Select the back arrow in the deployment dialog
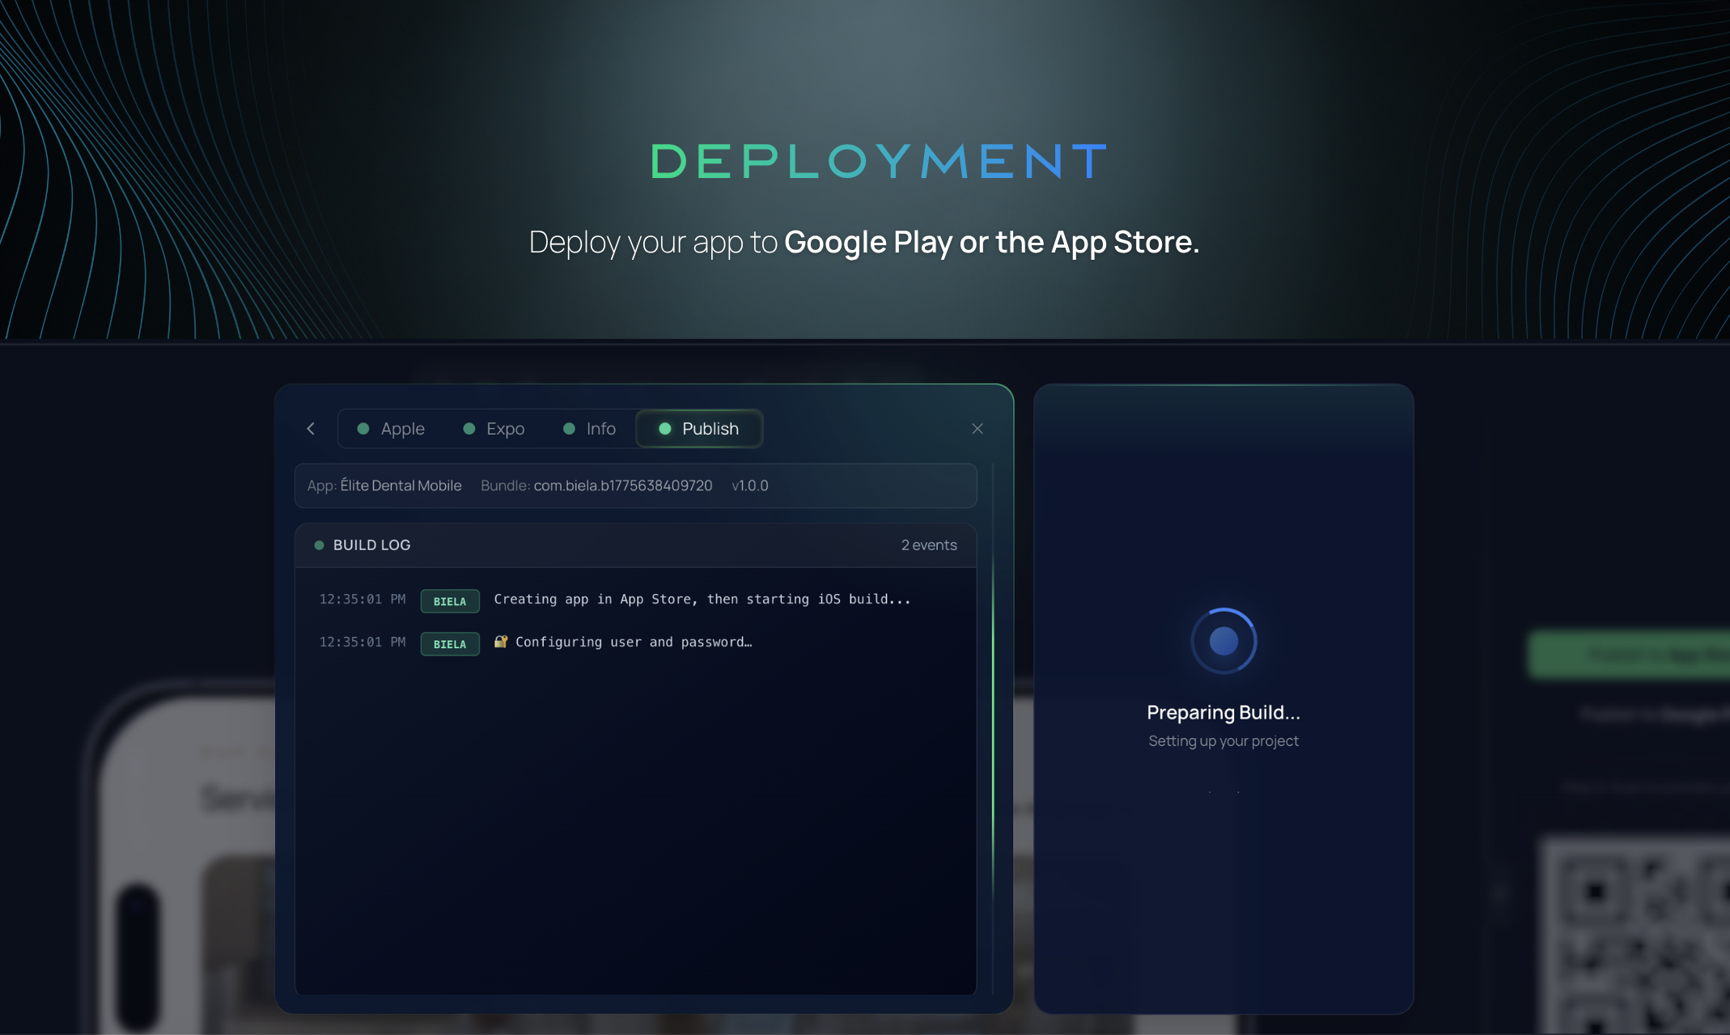Image resolution: width=1730 pixels, height=1035 pixels. tap(311, 428)
